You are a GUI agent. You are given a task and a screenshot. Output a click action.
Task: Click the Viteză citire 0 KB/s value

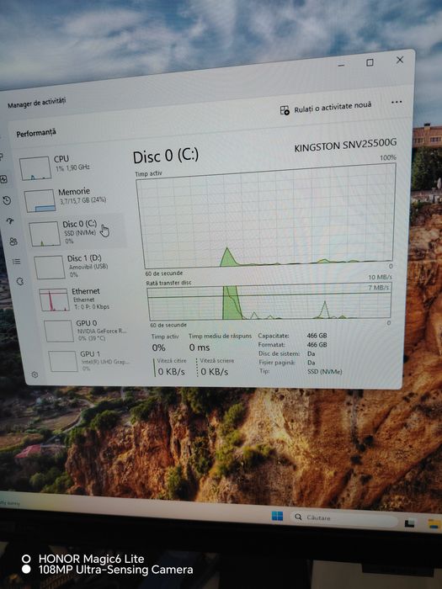[x=171, y=372]
